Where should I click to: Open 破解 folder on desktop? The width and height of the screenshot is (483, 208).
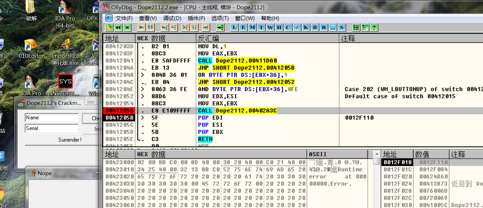pos(31,11)
